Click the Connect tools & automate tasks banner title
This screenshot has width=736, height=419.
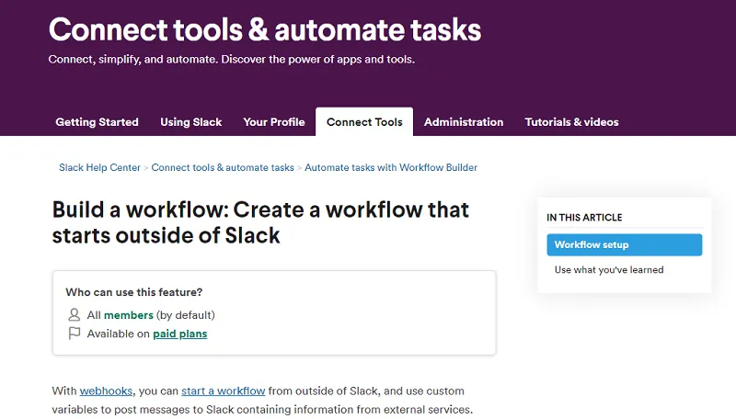point(265,29)
